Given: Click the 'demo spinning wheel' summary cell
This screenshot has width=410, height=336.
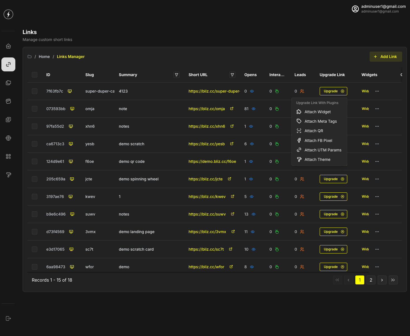Looking at the screenshot, I should point(139,179).
